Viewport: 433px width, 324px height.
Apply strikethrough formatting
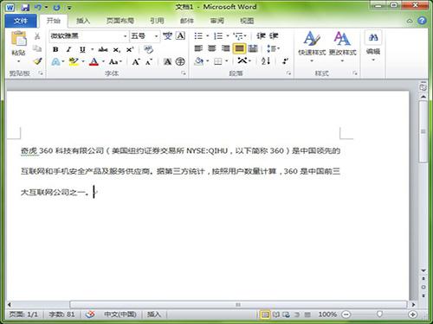tap(103, 49)
